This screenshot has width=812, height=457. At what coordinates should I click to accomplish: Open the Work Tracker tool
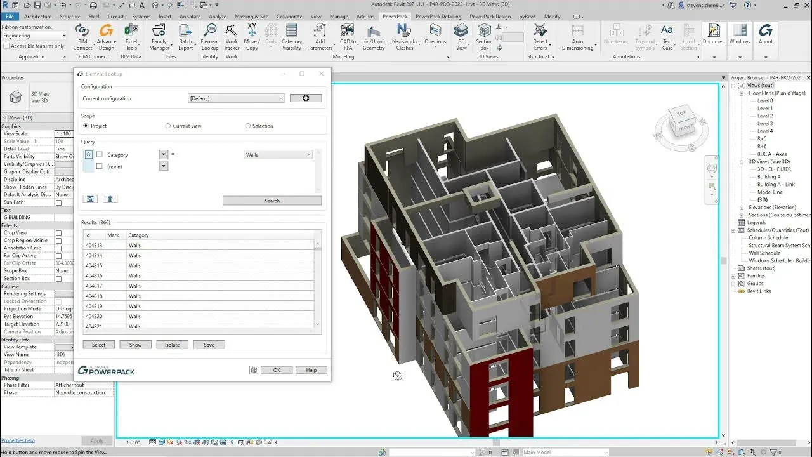(232, 37)
